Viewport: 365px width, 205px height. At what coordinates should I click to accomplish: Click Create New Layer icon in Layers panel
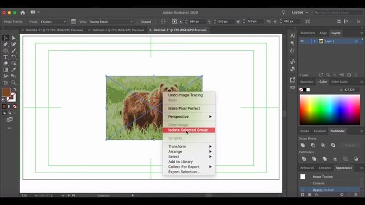[349, 75]
